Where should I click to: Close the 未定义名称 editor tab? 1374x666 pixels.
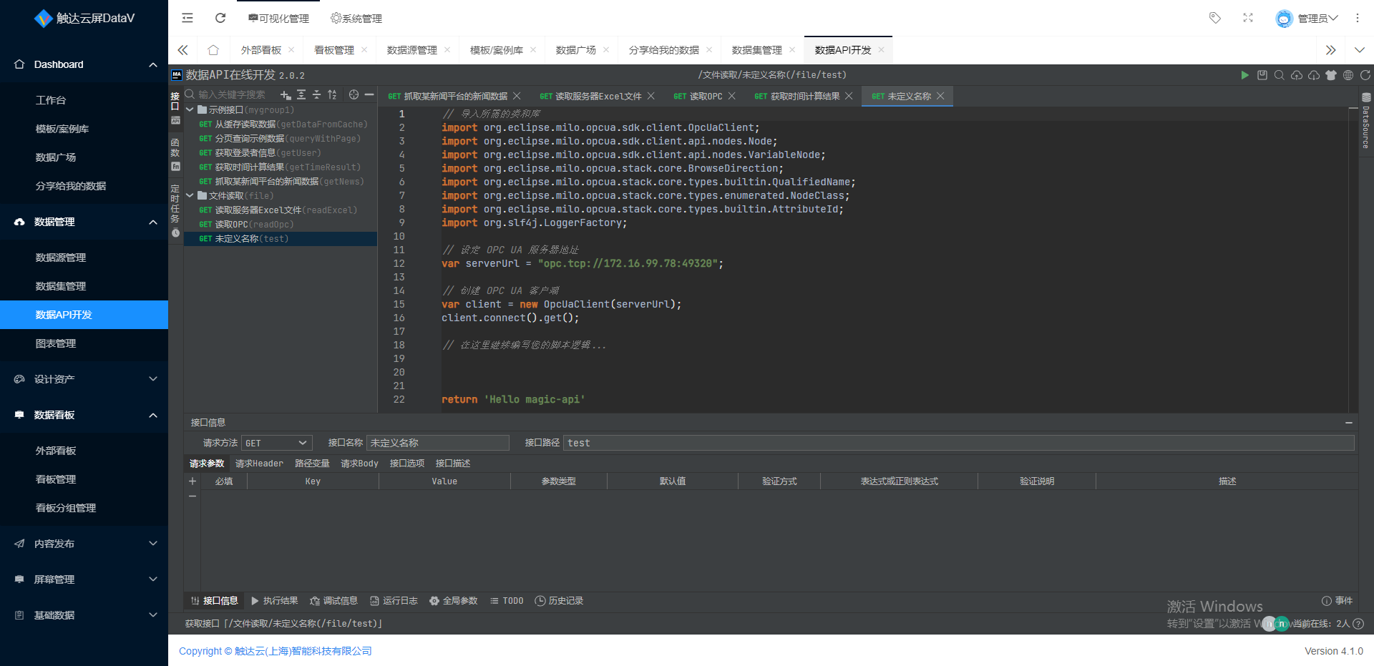(x=940, y=96)
